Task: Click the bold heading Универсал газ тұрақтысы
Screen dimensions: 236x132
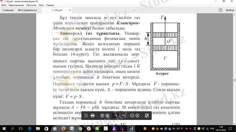Action: point(90,33)
